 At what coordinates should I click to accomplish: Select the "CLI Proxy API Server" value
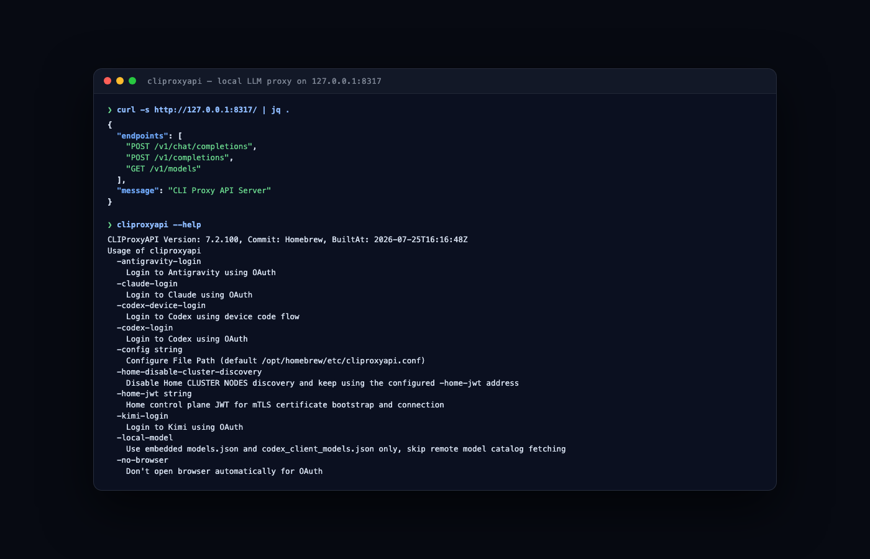click(x=219, y=191)
